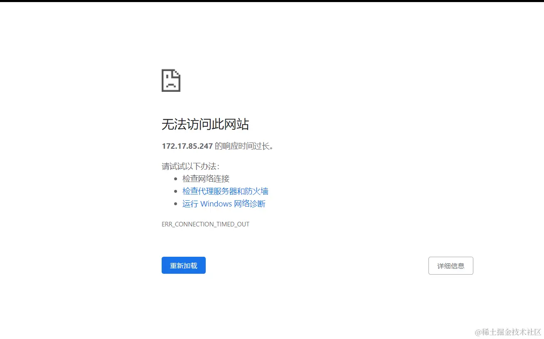This screenshot has height=339, width=544.
Task: Open 检查代理服务器和防火墙 link
Action: [226, 191]
